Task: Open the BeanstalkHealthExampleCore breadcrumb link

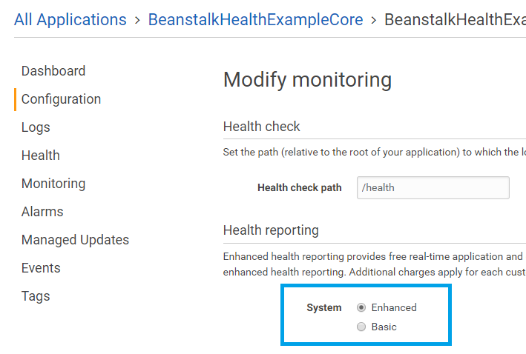Action: [255, 19]
